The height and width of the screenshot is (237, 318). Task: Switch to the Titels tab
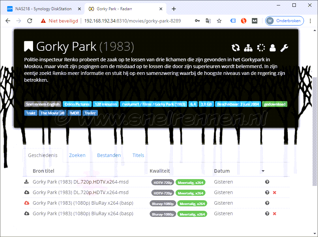click(x=138, y=155)
